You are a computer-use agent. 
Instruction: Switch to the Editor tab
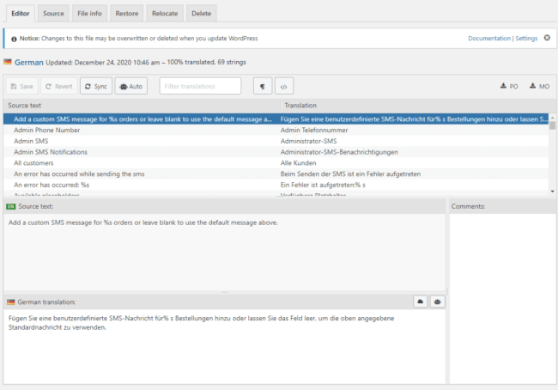point(21,14)
